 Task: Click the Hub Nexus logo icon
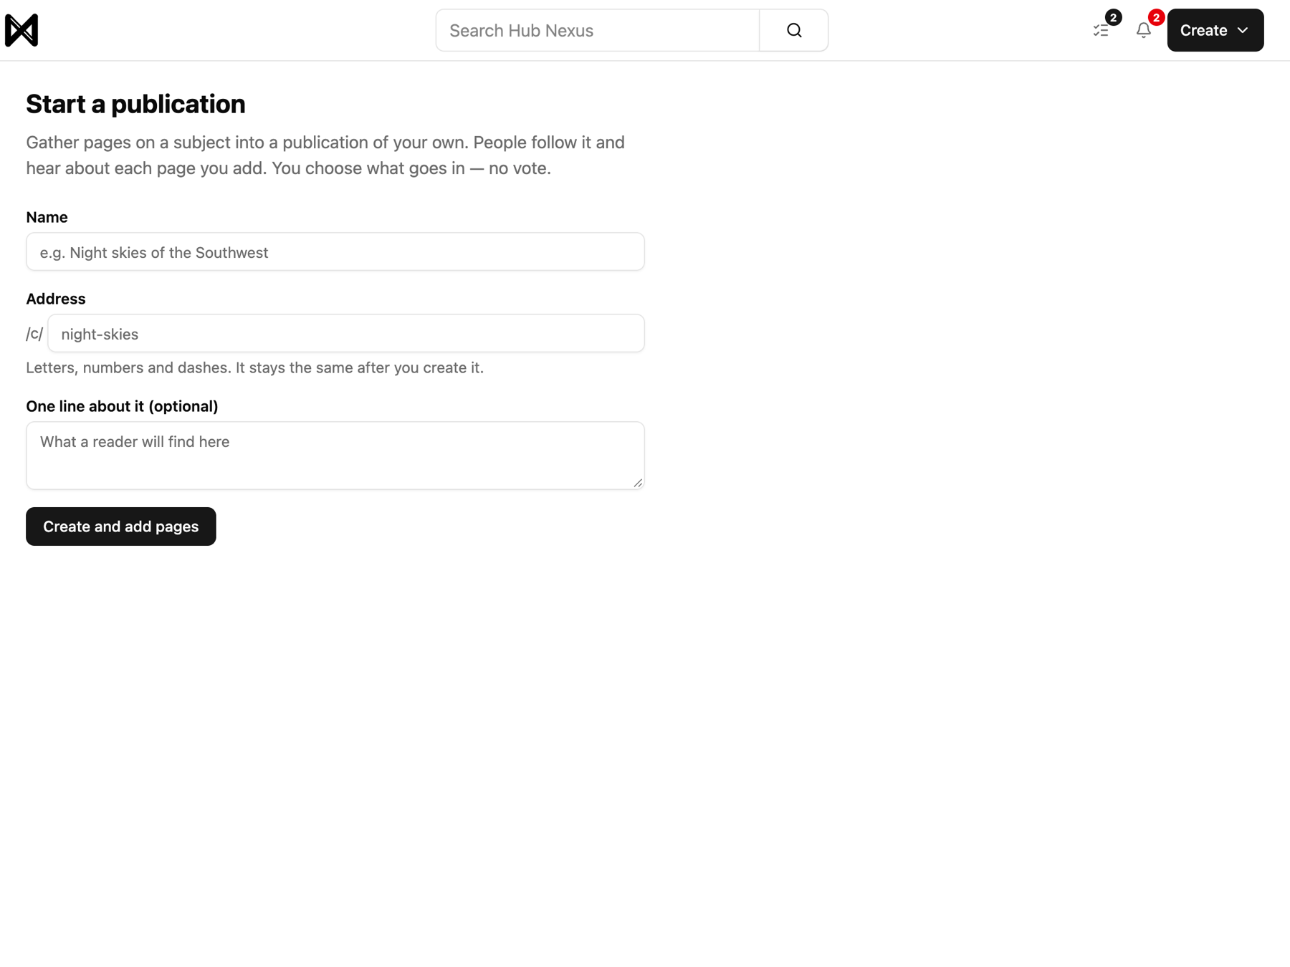(21, 30)
